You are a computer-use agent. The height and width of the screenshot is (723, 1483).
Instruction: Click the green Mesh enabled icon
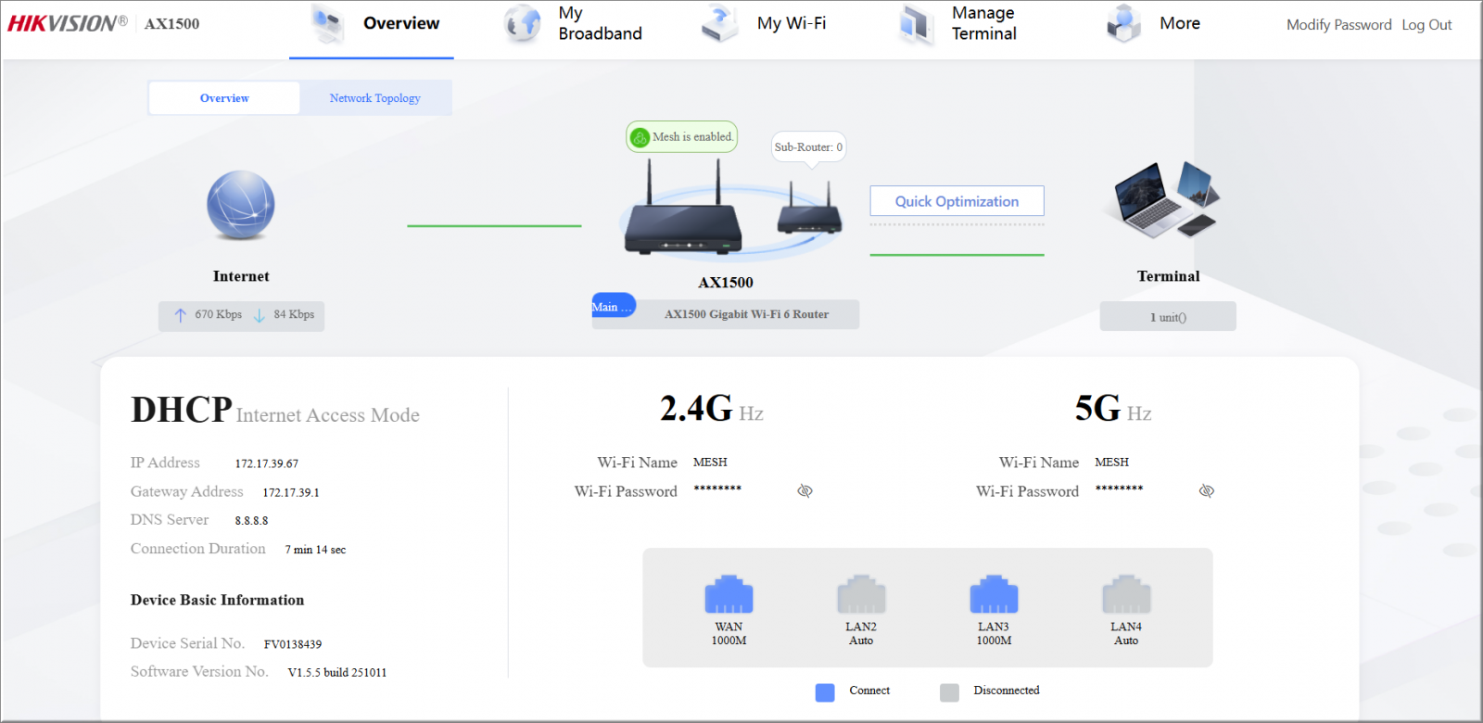[x=640, y=137]
